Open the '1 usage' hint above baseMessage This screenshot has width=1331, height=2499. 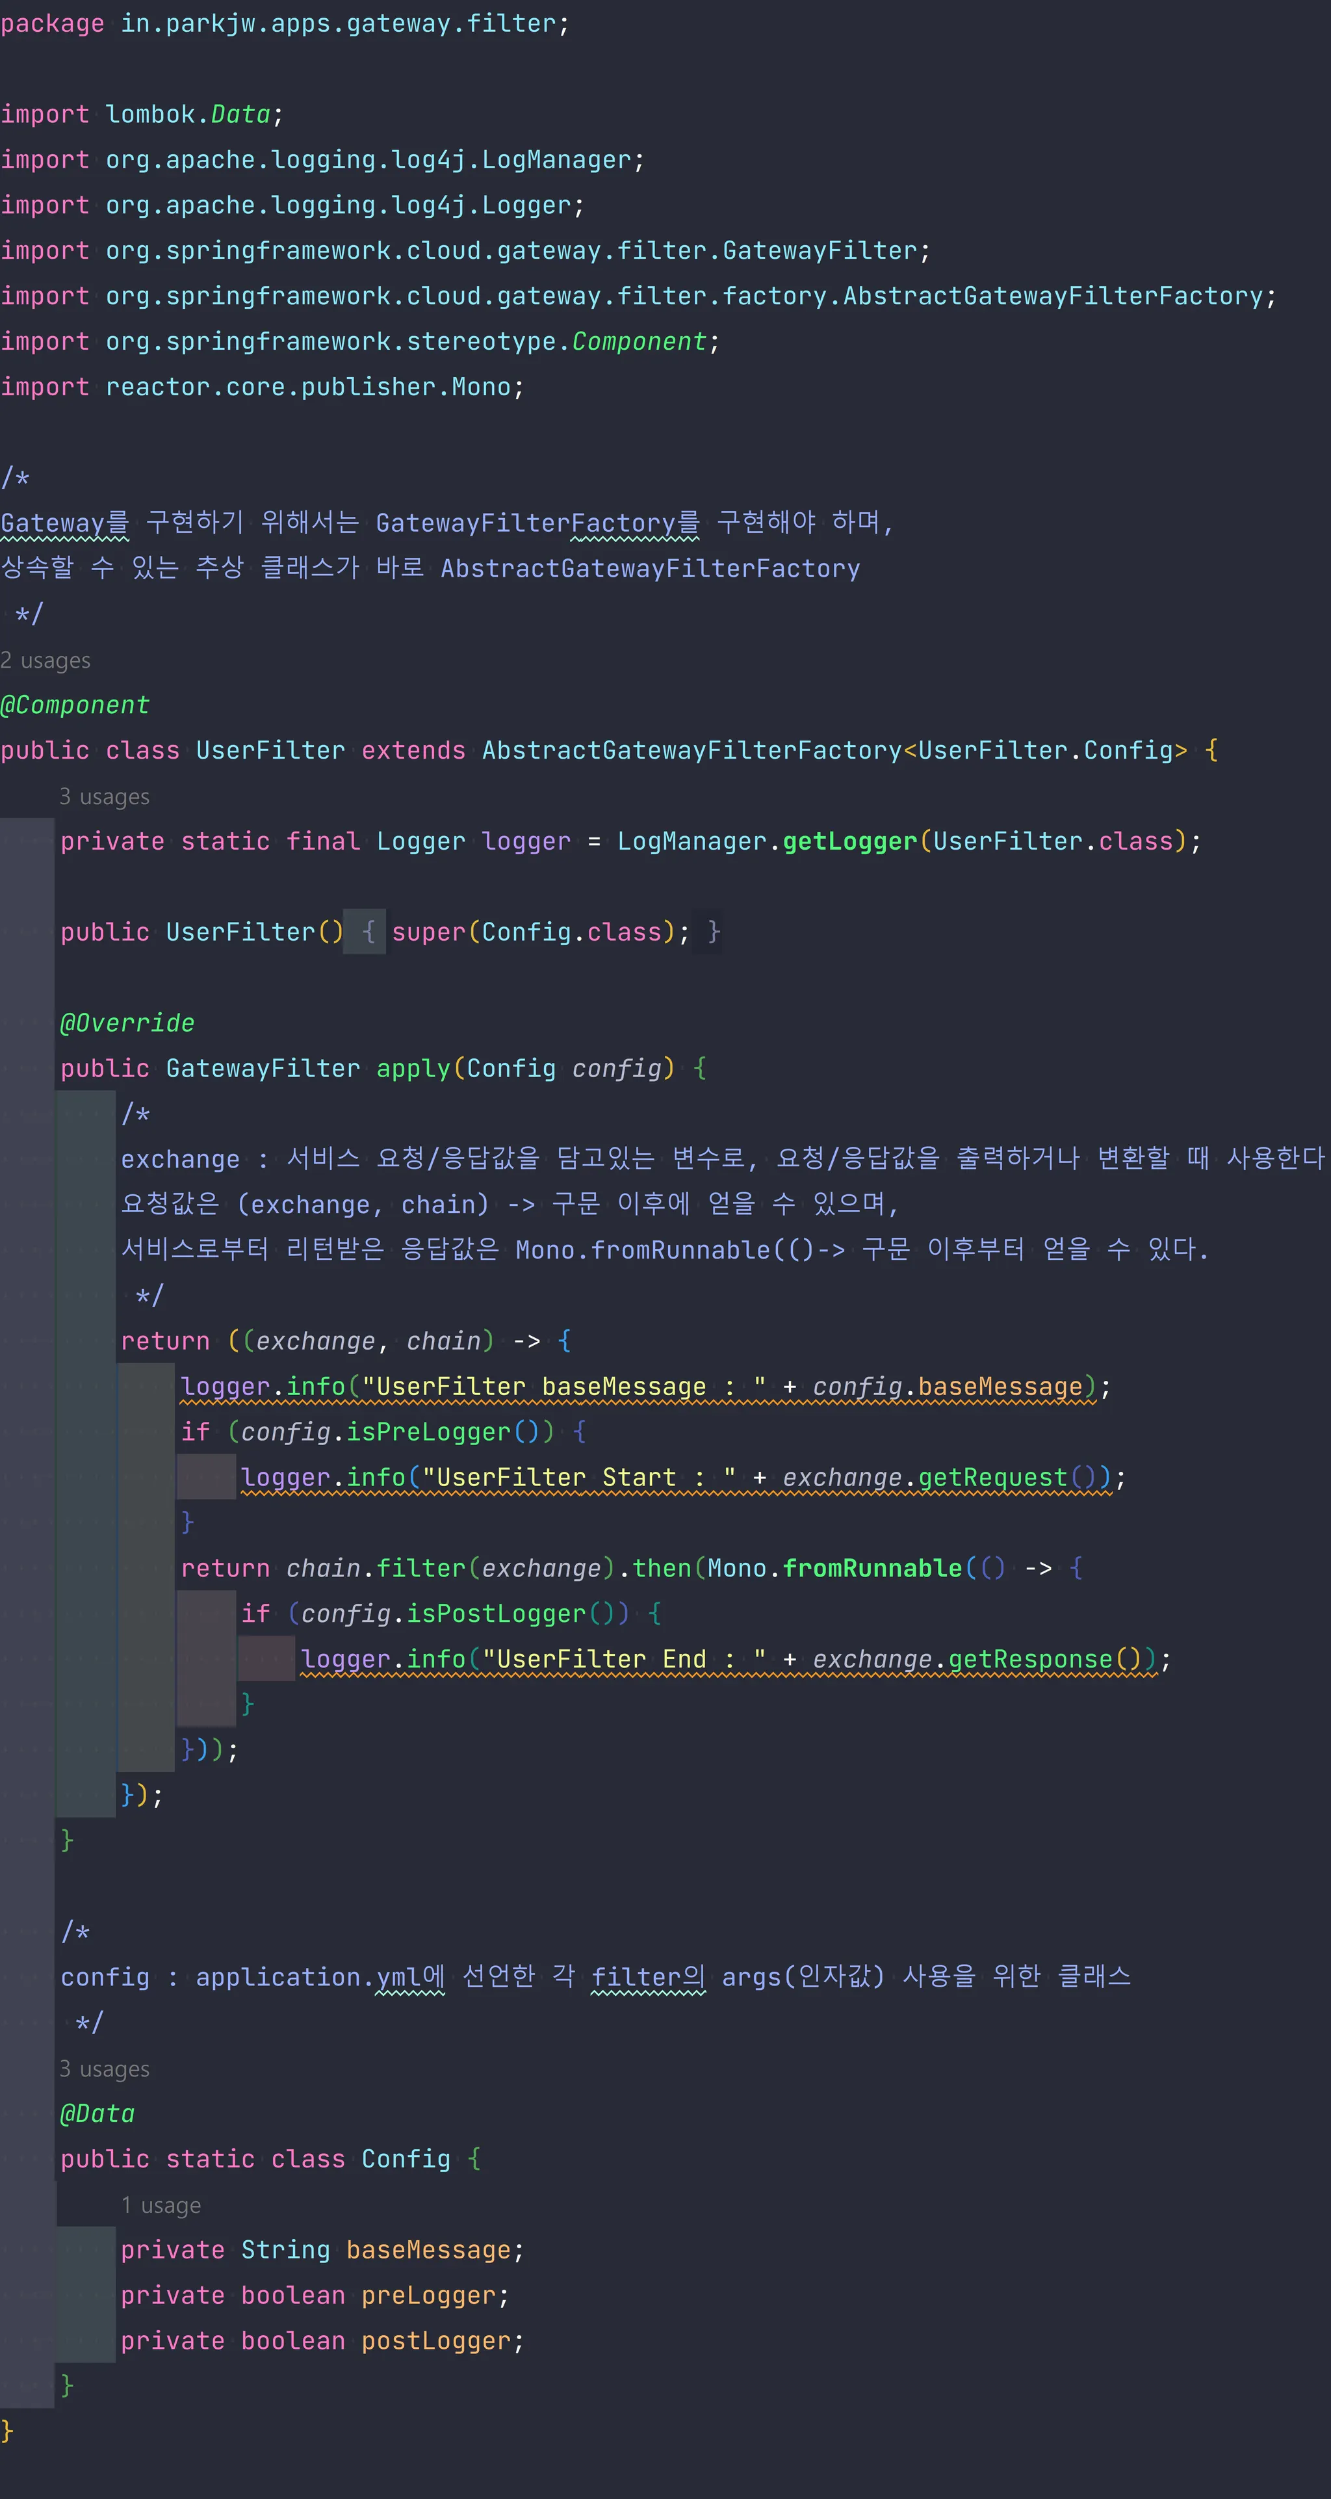click(x=161, y=2206)
